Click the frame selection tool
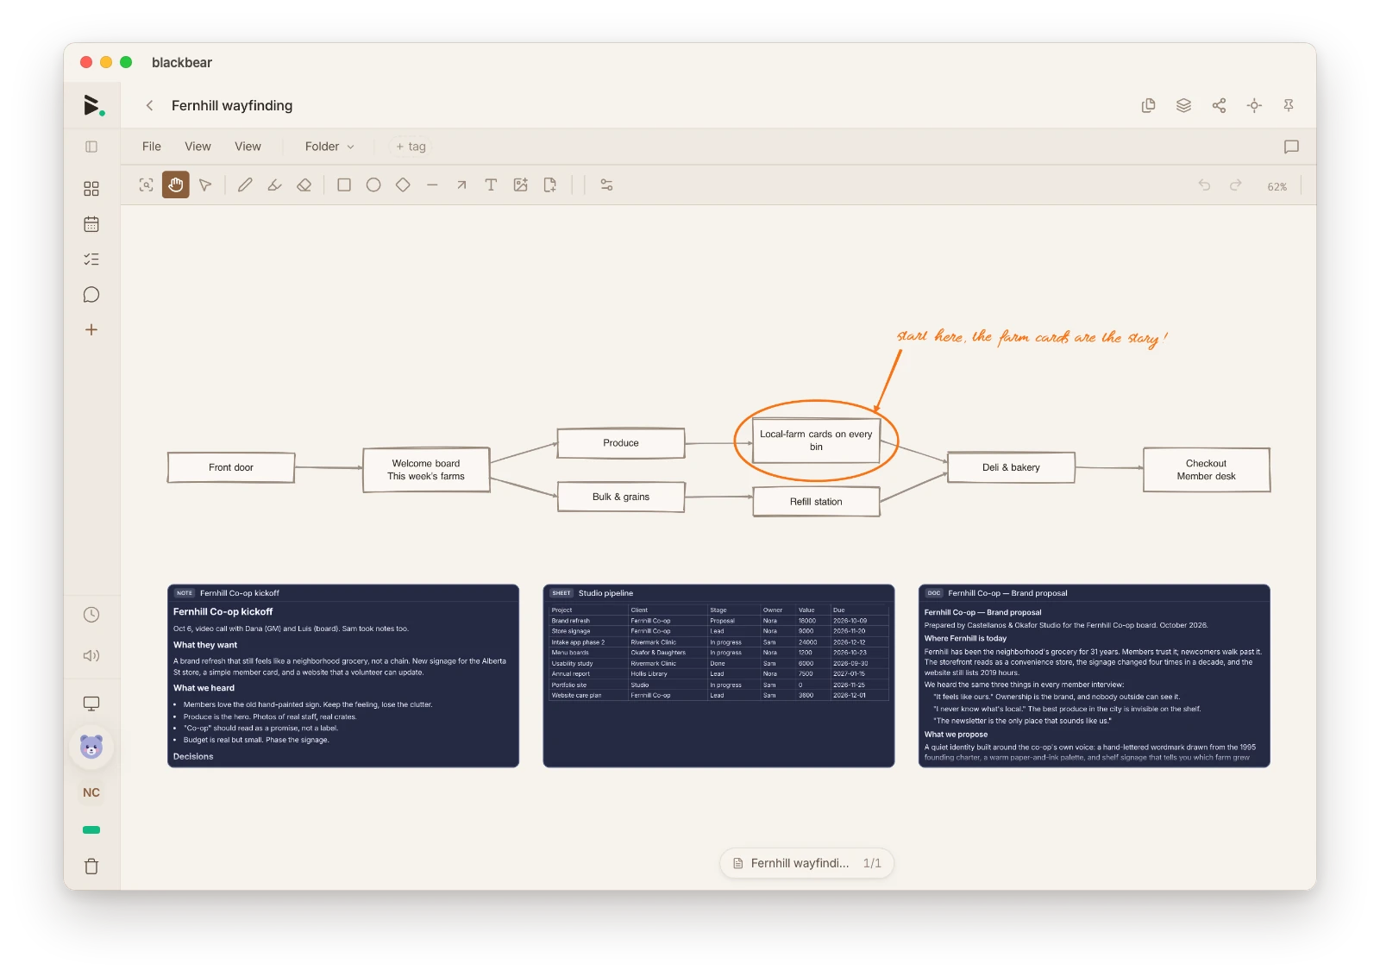The height and width of the screenshot is (976, 1380). [x=147, y=185]
